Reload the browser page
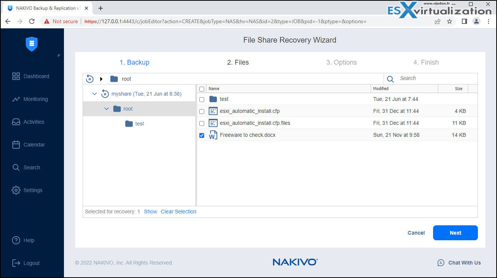The width and height of the screenshot is (497, 278). [32, 21]
